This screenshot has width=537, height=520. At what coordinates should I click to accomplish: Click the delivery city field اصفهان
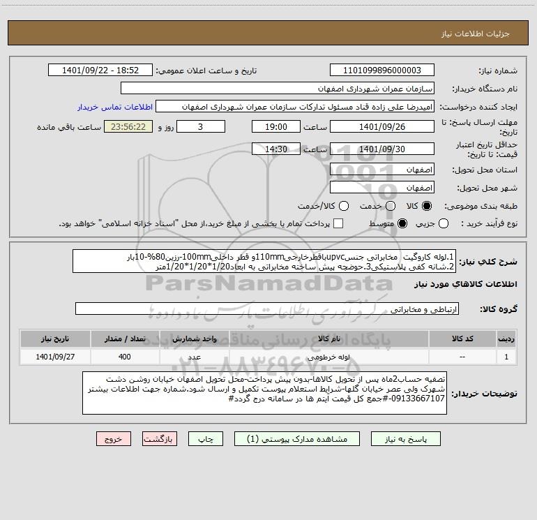point(382,187)
